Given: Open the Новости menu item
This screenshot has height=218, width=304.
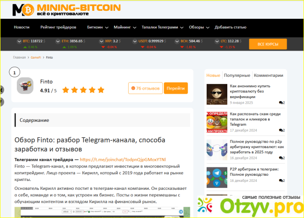Looking at the screenshot, I should pos(22,27).
